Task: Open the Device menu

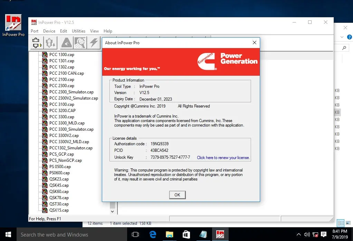Action: [x=49, y=31]
